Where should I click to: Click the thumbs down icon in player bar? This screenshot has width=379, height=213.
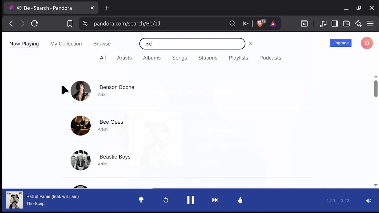point(141,200)
